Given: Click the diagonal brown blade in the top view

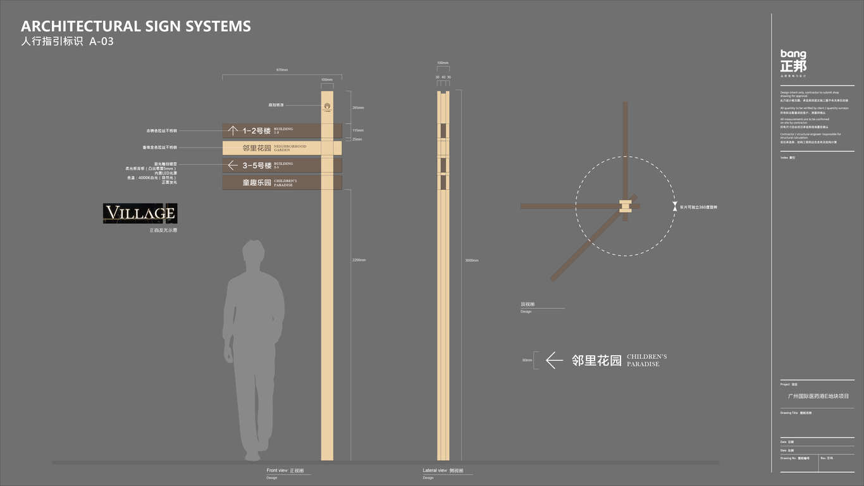Looking at the screenshot, I should click(593, 238).
